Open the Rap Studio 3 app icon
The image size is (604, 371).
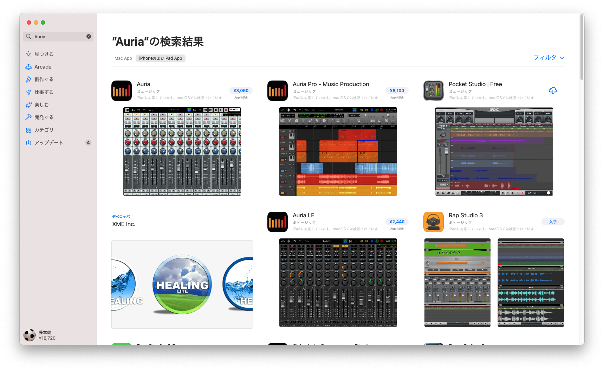[x=434, y=222]
